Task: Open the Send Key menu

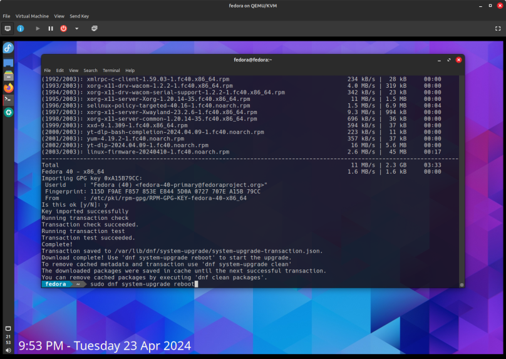Action: [x=79, y=16]
